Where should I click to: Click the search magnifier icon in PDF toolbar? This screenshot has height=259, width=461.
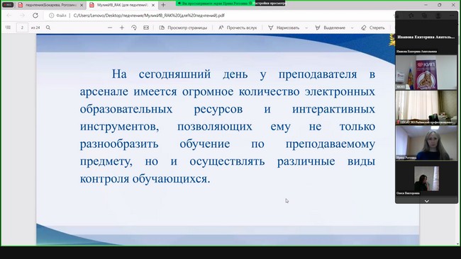click(48, 28)
